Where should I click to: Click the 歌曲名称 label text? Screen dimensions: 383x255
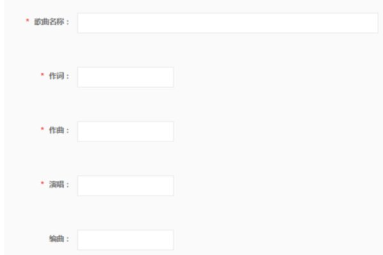click(52, 23)
